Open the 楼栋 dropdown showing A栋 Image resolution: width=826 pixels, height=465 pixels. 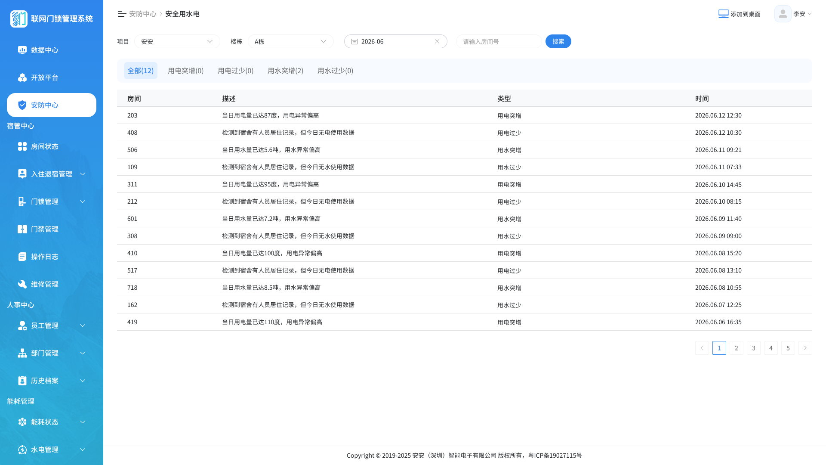tap(291, 41)
